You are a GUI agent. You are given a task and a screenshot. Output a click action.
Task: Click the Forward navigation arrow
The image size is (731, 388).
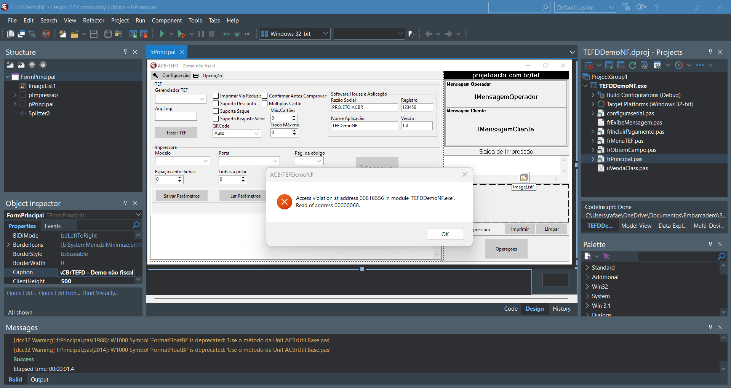[448, 34]
